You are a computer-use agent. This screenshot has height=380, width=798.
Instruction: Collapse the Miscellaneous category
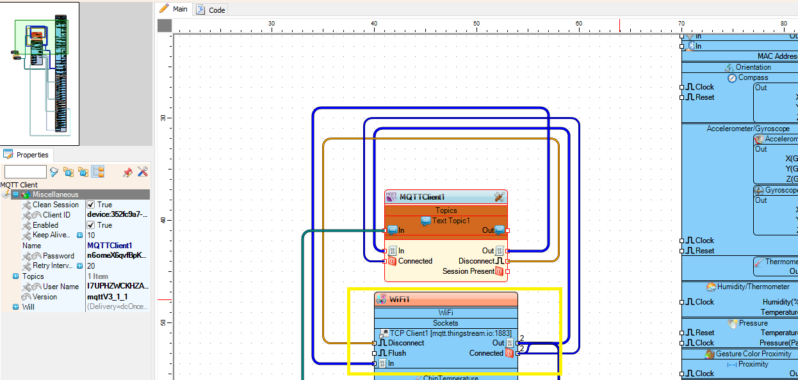(x=16, y=194)
